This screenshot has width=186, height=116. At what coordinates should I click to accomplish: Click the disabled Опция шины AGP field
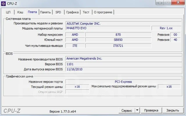coord(77,92)
